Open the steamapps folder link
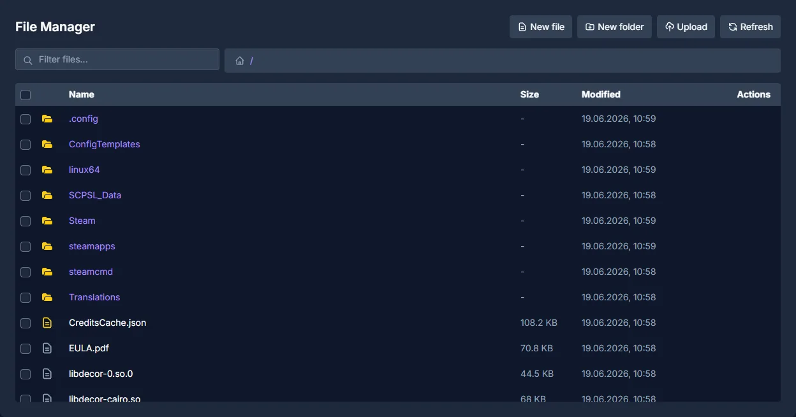796x417 pixels. point(92,246)
